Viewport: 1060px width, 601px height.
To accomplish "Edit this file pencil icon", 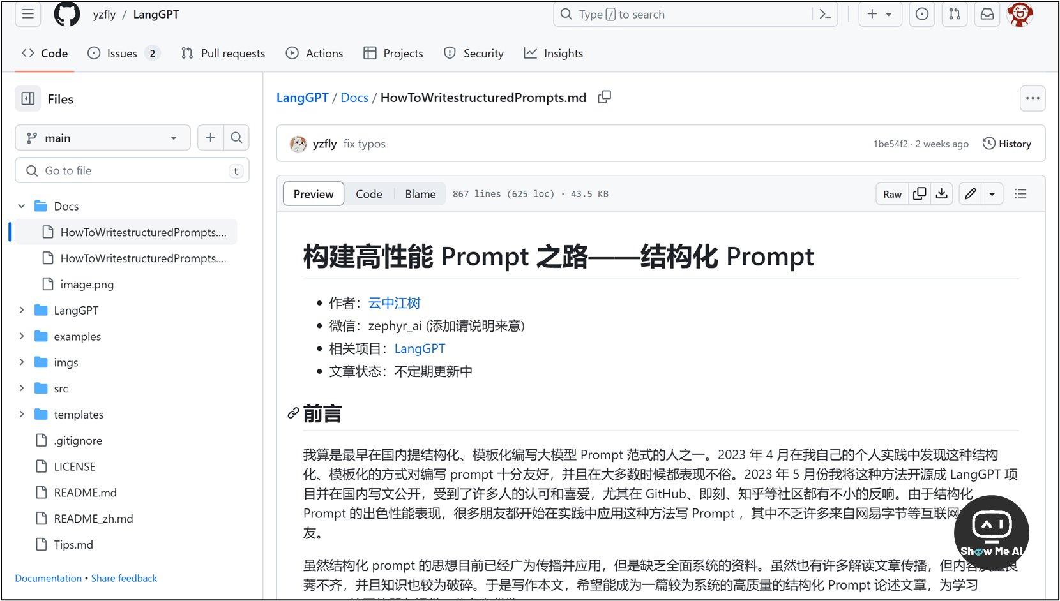I will pos(971,193).
